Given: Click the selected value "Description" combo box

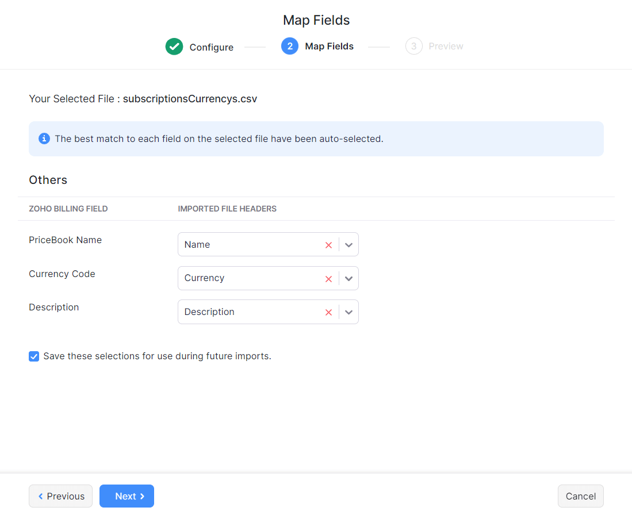Looking at the screenshot, I should tap(250, 312).
